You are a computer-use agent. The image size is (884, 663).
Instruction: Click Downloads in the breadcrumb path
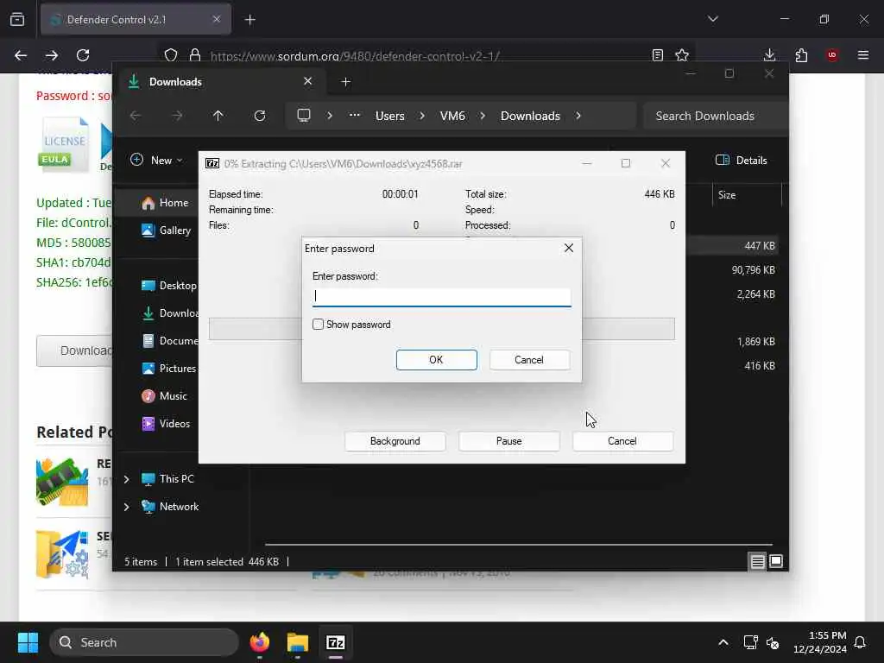[531, 116]
